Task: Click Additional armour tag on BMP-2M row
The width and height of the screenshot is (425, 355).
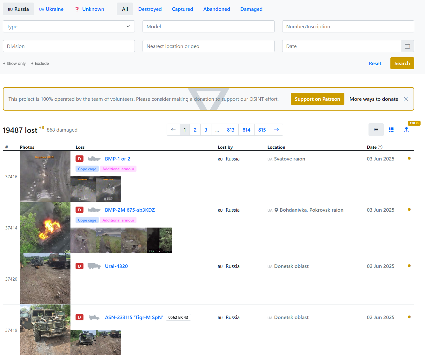Action: [118, 220]
